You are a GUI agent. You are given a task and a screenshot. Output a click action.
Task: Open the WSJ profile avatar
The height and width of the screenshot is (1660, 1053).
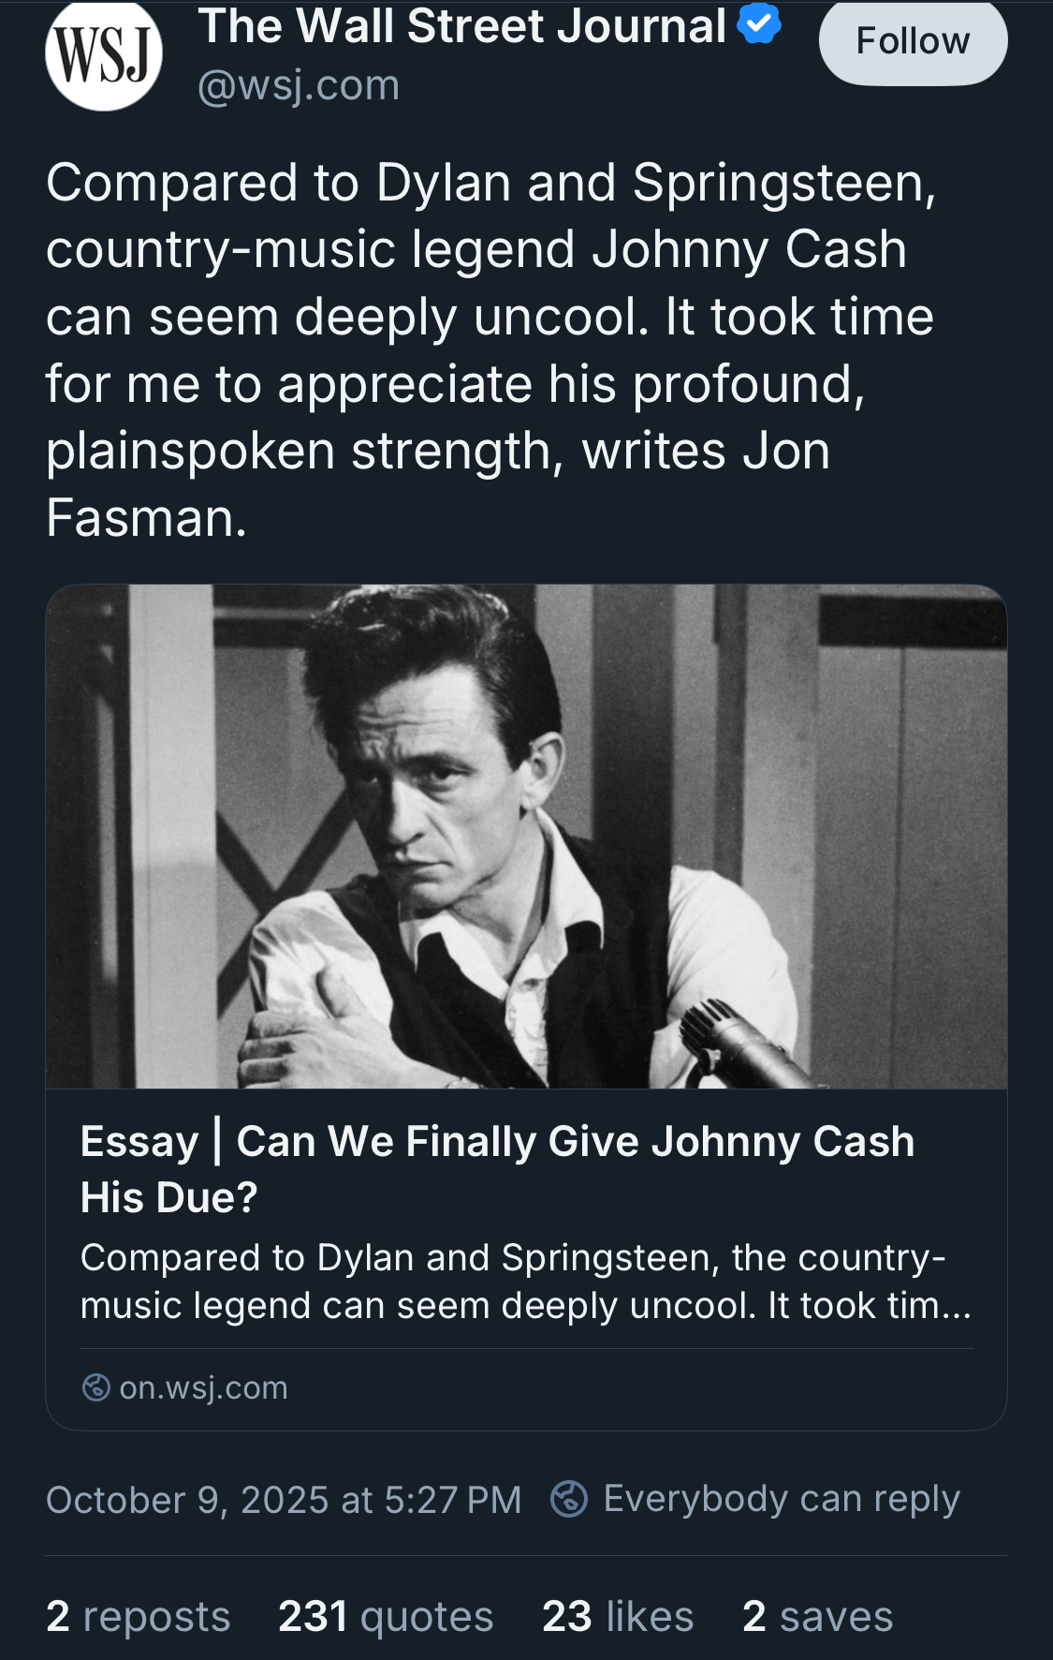point(104,54)
